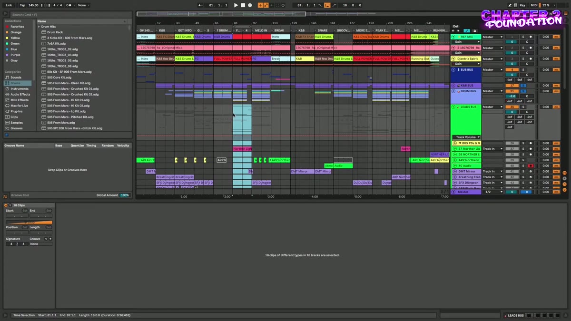
Task: Jump to the previous locator arrow
Action: pos(453,31)
